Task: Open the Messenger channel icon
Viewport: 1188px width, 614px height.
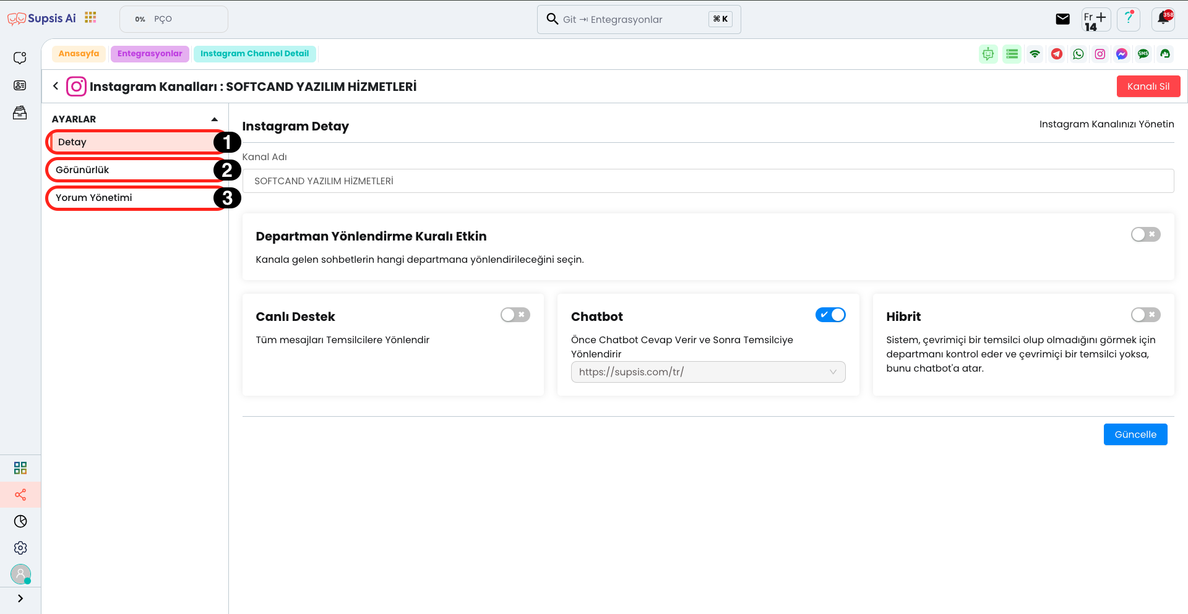Action: coord(1122,54)
